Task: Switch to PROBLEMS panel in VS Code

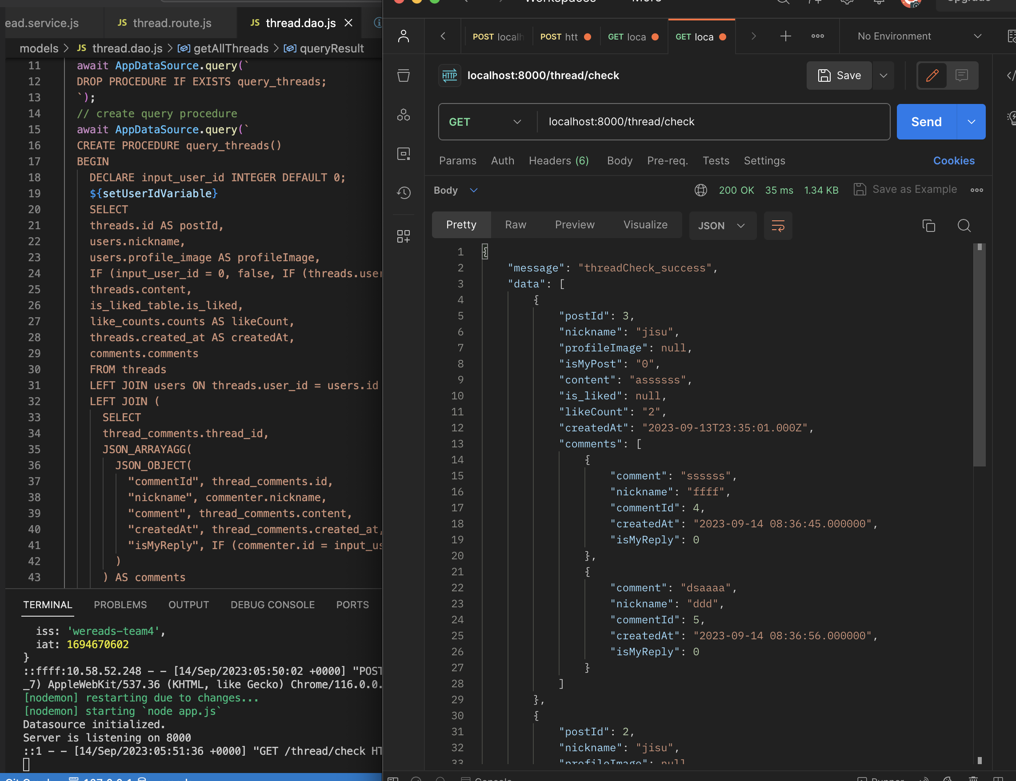Action: click(120, 605)
